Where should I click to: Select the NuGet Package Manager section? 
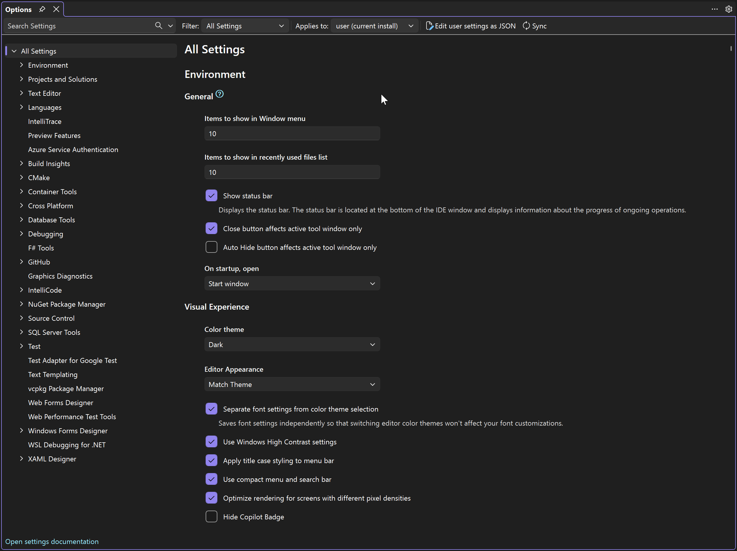(x=66, y=304)
